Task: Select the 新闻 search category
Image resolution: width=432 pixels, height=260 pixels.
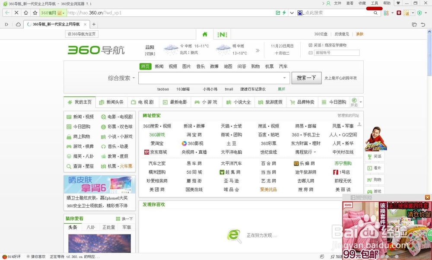Action: click(x=159, y=67)
